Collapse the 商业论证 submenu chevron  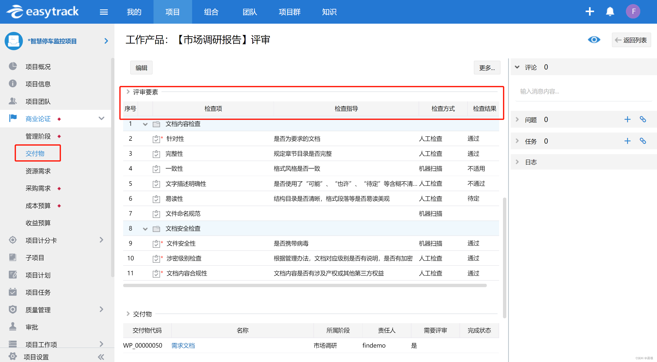point(101,119)
